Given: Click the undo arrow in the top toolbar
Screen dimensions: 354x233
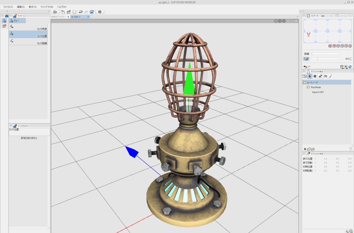Looking at the screenshot, I should [x=81, y=12].
